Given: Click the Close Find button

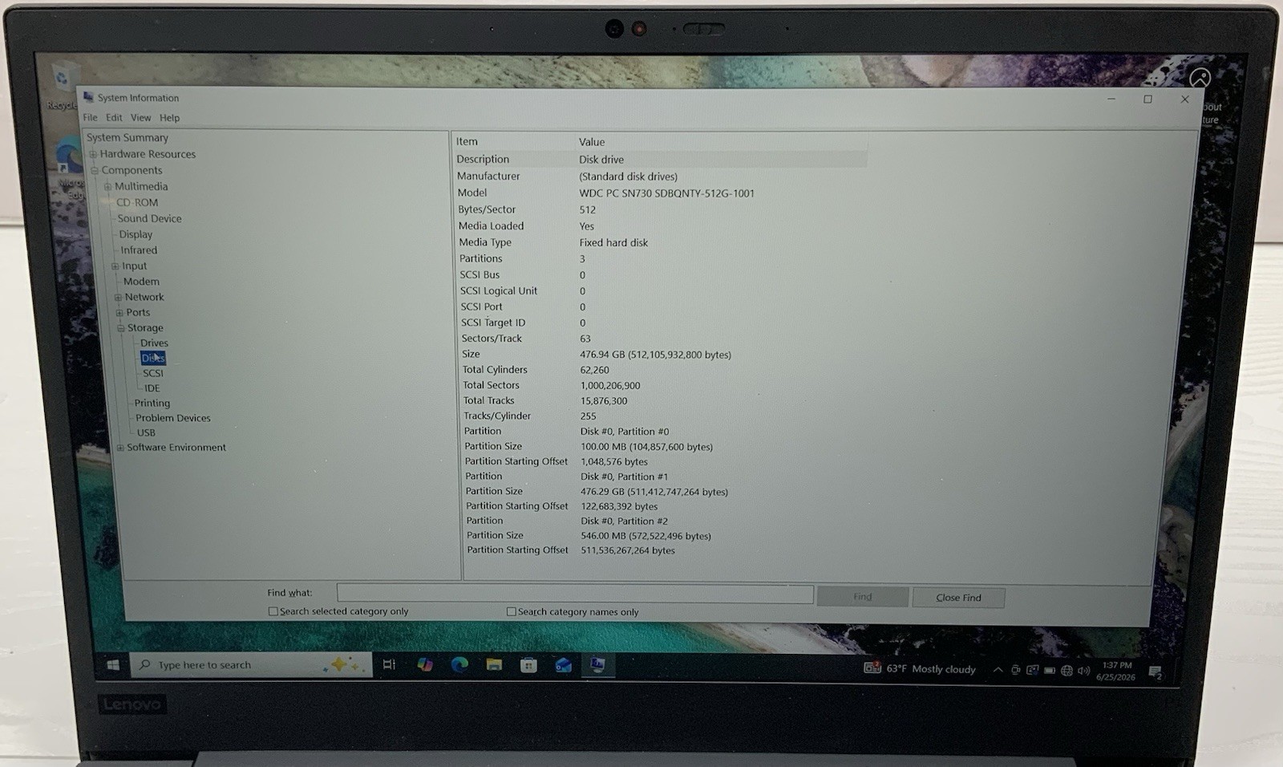Looking at the screenshot, I should pyautogui.click(x=958, y=598).
